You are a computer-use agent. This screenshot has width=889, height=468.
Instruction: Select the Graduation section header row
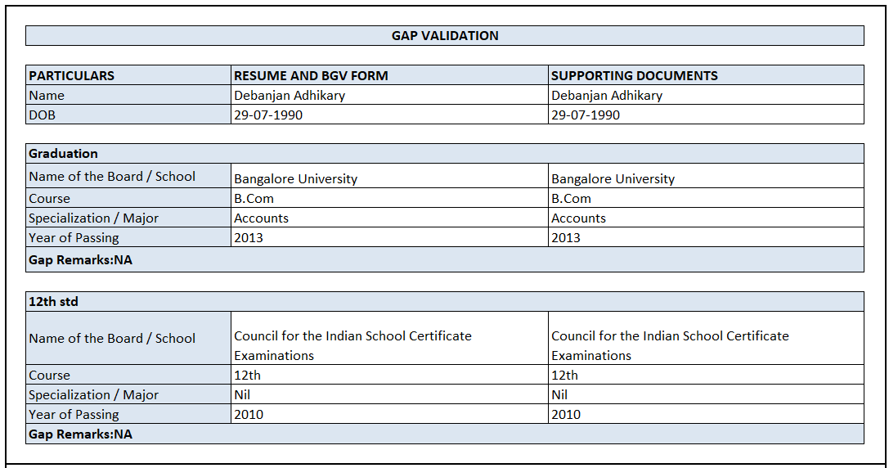coord(444,154)
